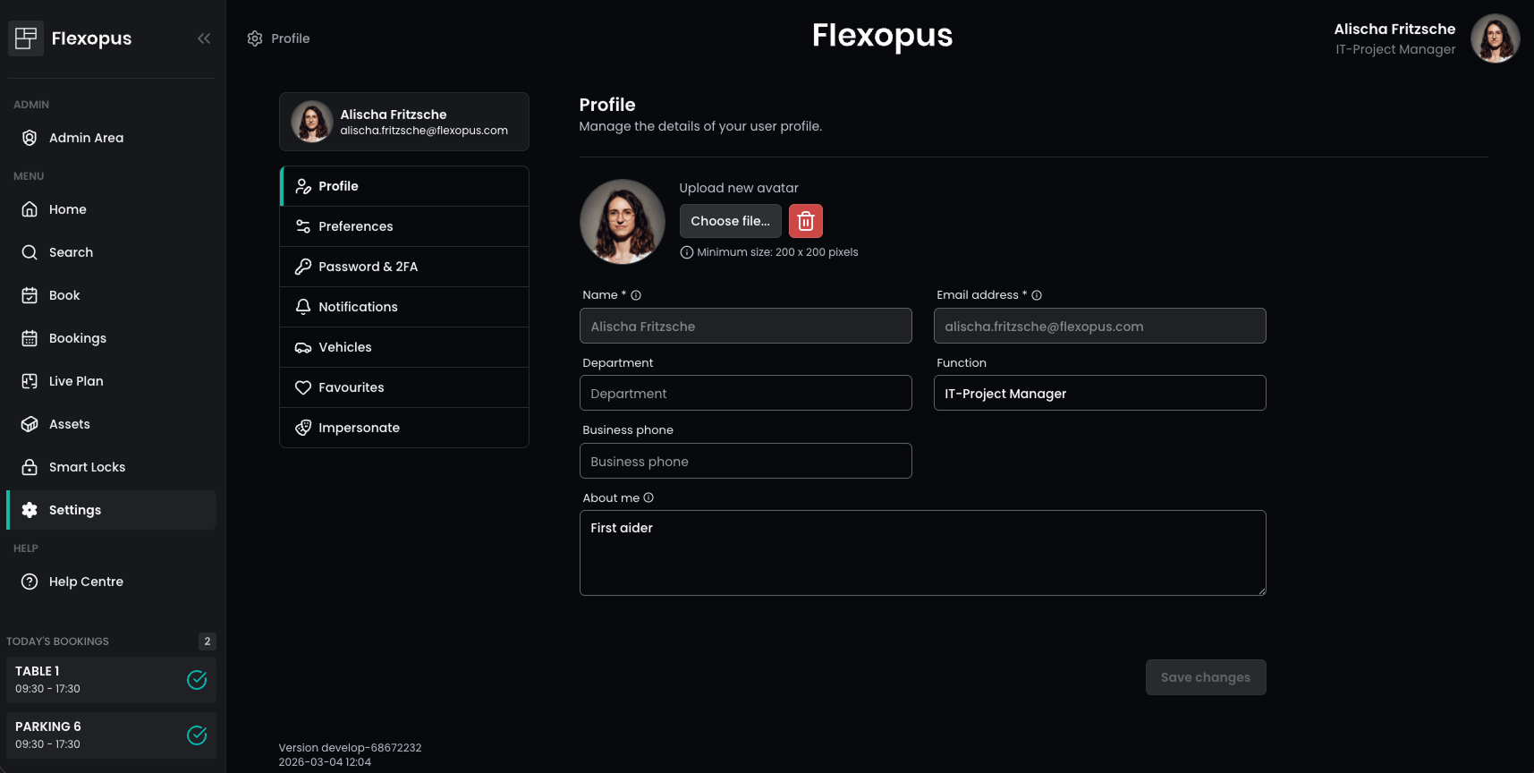Click the About me info icon
Screen dimensions: 1534x773
(648, 498)
